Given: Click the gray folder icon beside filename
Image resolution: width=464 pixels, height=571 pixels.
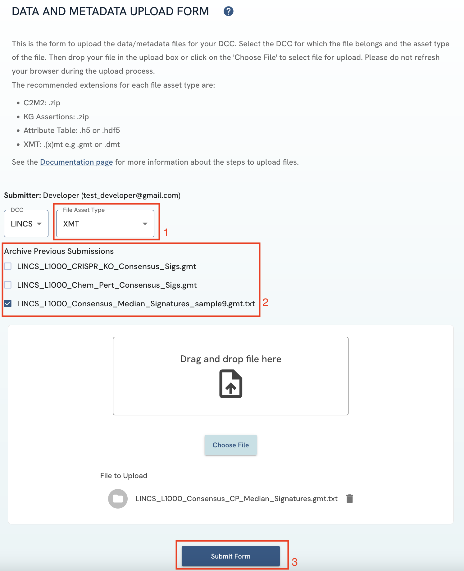Looking at the screenshot, I should pos(118,499).
